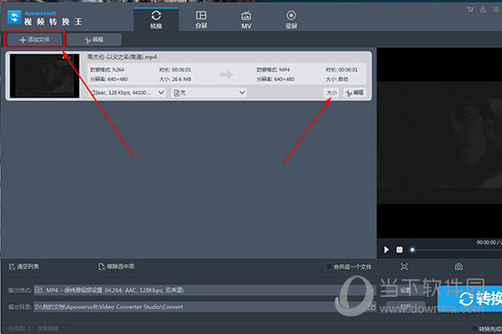
Task: Click the source size 26.6 MB text
Action: click(x=175, y=79)
